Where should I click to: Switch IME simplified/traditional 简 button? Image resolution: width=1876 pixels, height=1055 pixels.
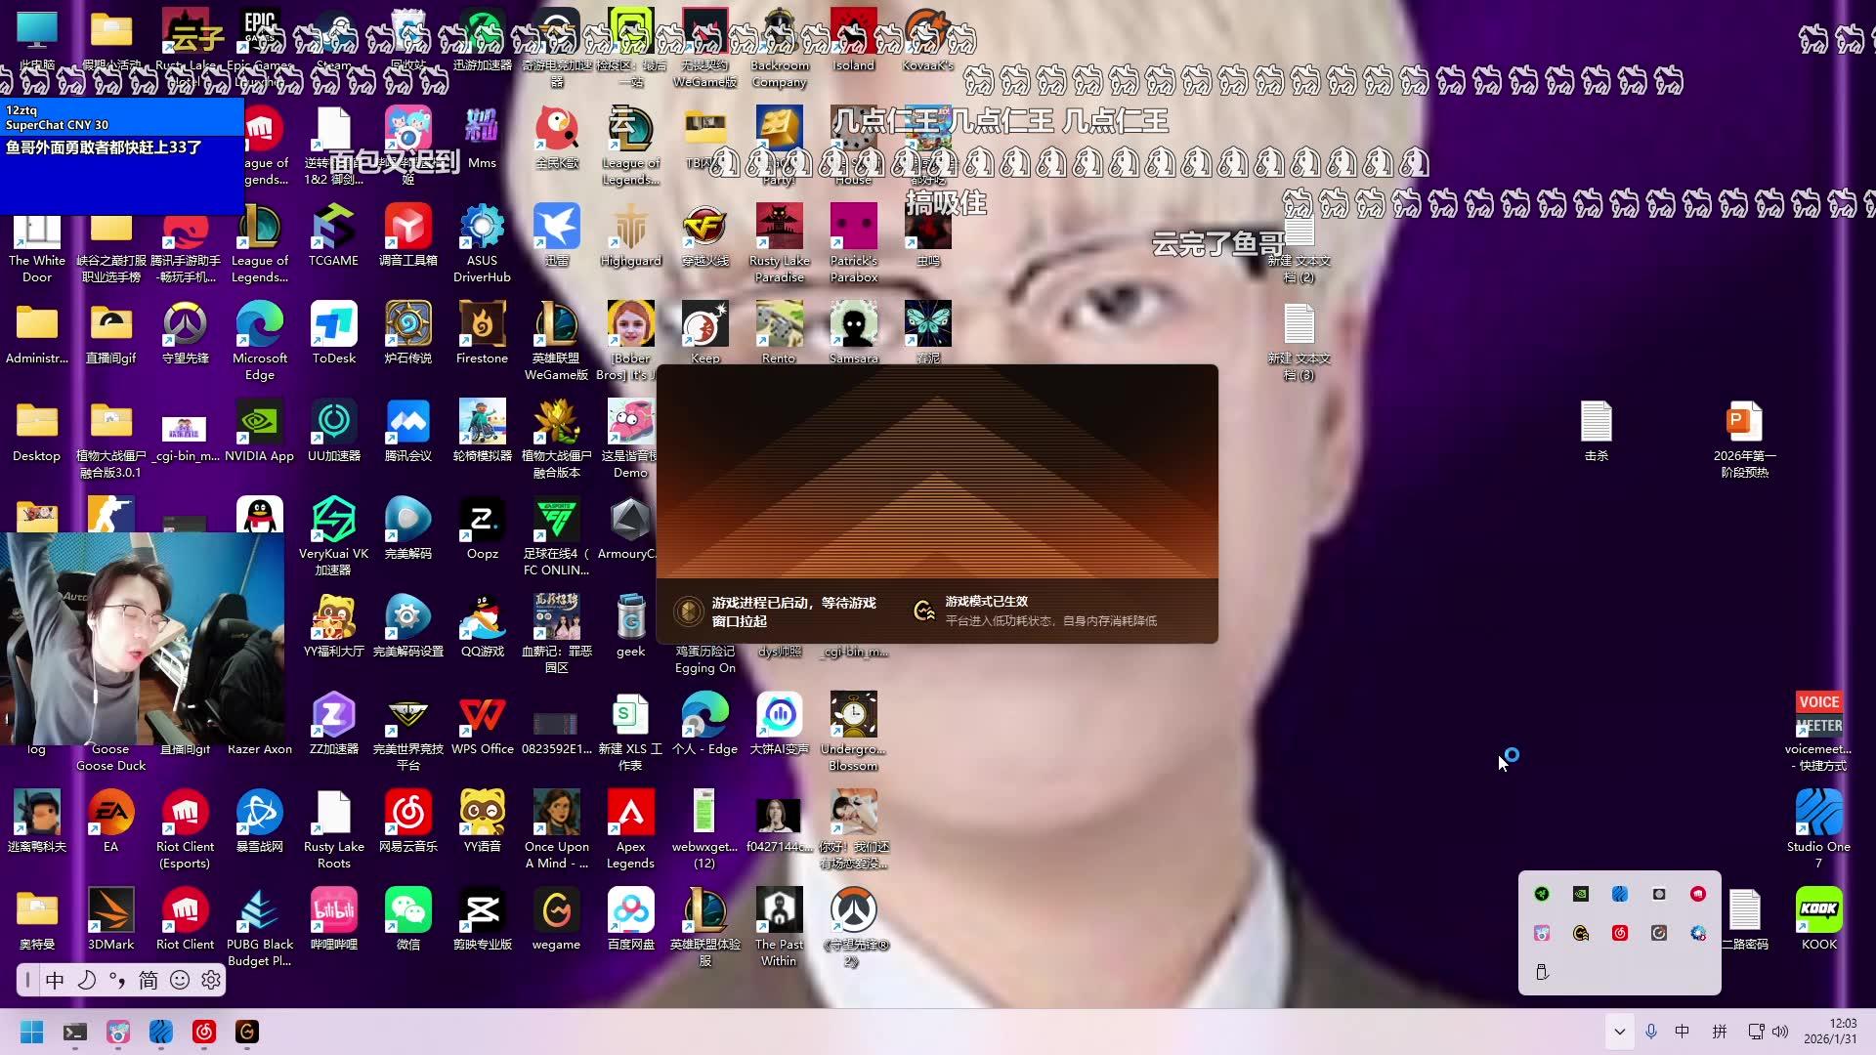[149, 980]
